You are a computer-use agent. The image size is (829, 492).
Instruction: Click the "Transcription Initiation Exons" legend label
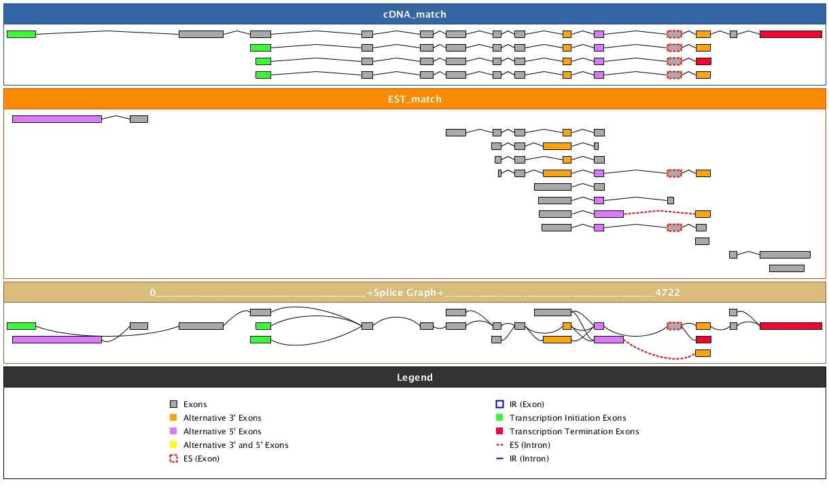tap(567, 418)
